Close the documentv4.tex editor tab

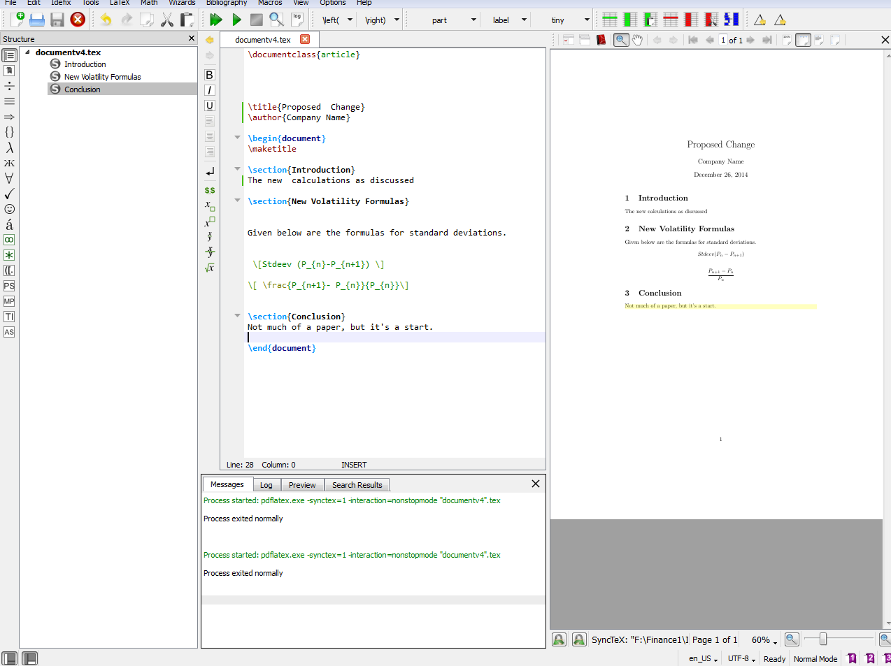305,39
